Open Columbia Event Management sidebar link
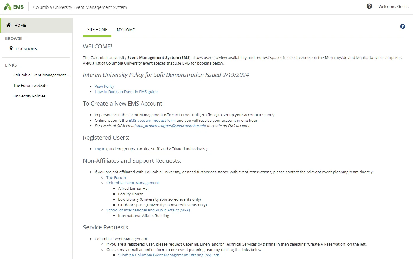Viewport: 413px width, 259px height. (x=41, y=75)
